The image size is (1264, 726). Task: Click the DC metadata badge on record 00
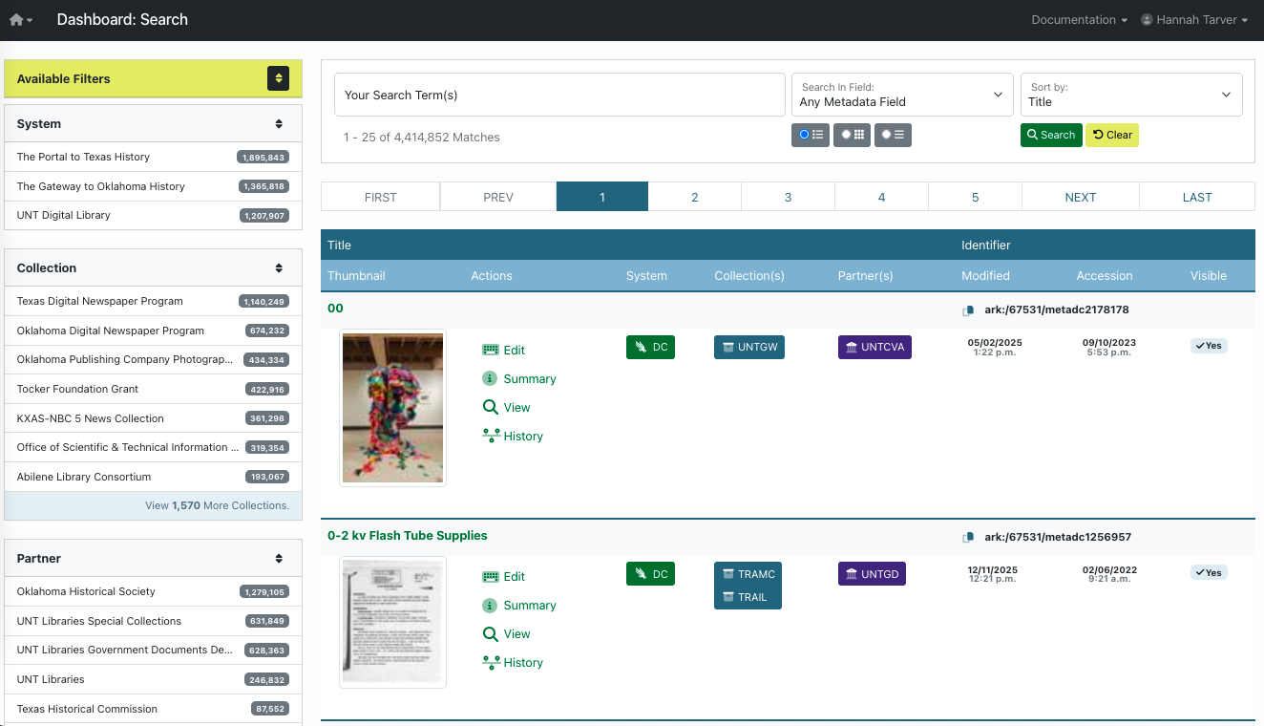click(x=650, y=347)
